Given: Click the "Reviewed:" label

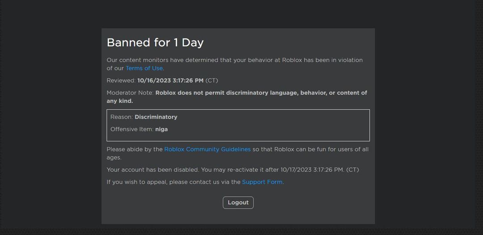Looking at the screenshot, I should (121, 81).
